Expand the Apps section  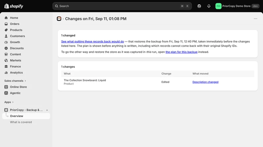(x=9, y=102)
